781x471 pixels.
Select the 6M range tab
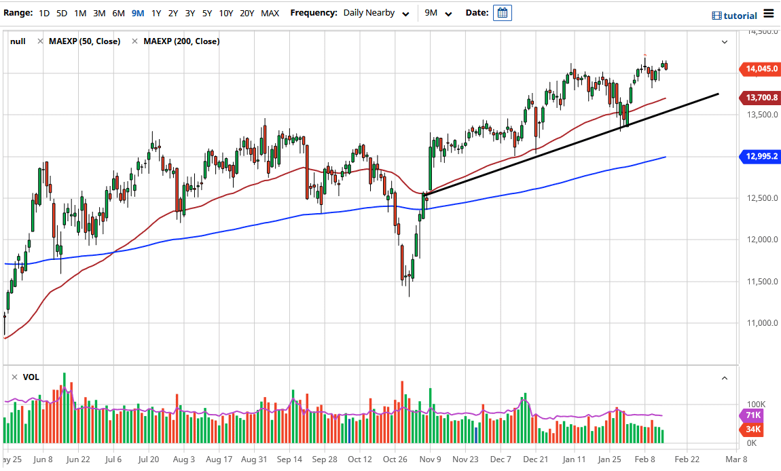click(x=117, y=12)
